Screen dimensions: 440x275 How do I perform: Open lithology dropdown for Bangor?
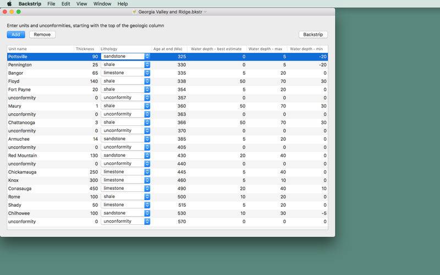[x=147, y=73]
